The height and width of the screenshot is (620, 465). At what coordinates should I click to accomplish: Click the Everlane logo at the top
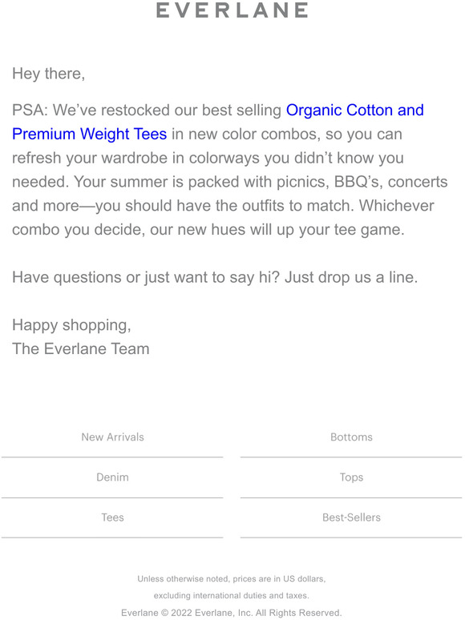click(x=232, y=10)
